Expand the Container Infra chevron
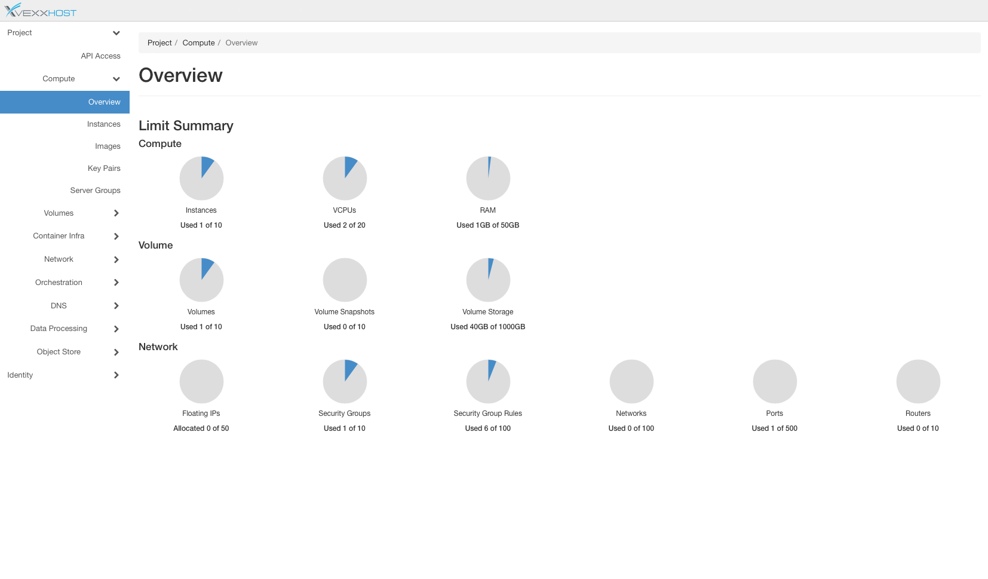This screenshot has width=988, height=579. (x=116, y=237)
